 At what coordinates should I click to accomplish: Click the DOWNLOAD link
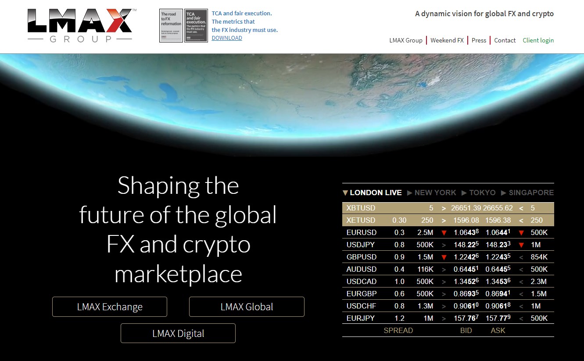[x=227, y=38]
